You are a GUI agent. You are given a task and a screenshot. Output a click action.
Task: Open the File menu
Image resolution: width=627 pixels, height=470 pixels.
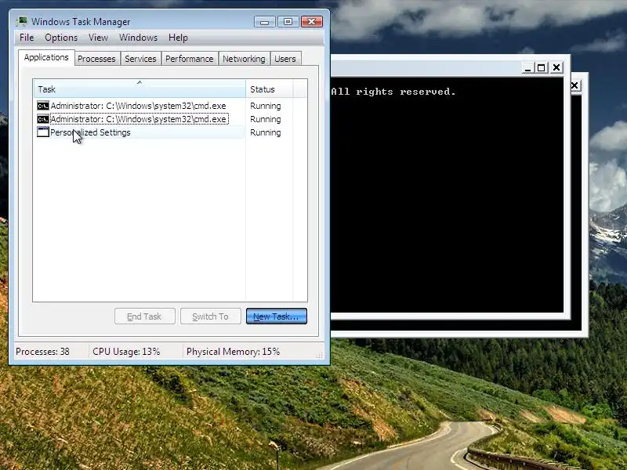[x=27, y=38]
